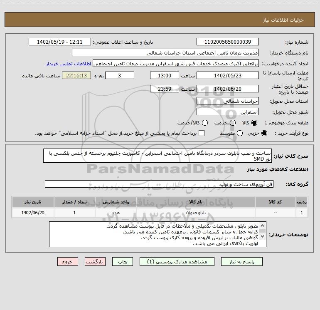
Task: Click the شرح کلی نیاز description box
Action: click(158, 156)
